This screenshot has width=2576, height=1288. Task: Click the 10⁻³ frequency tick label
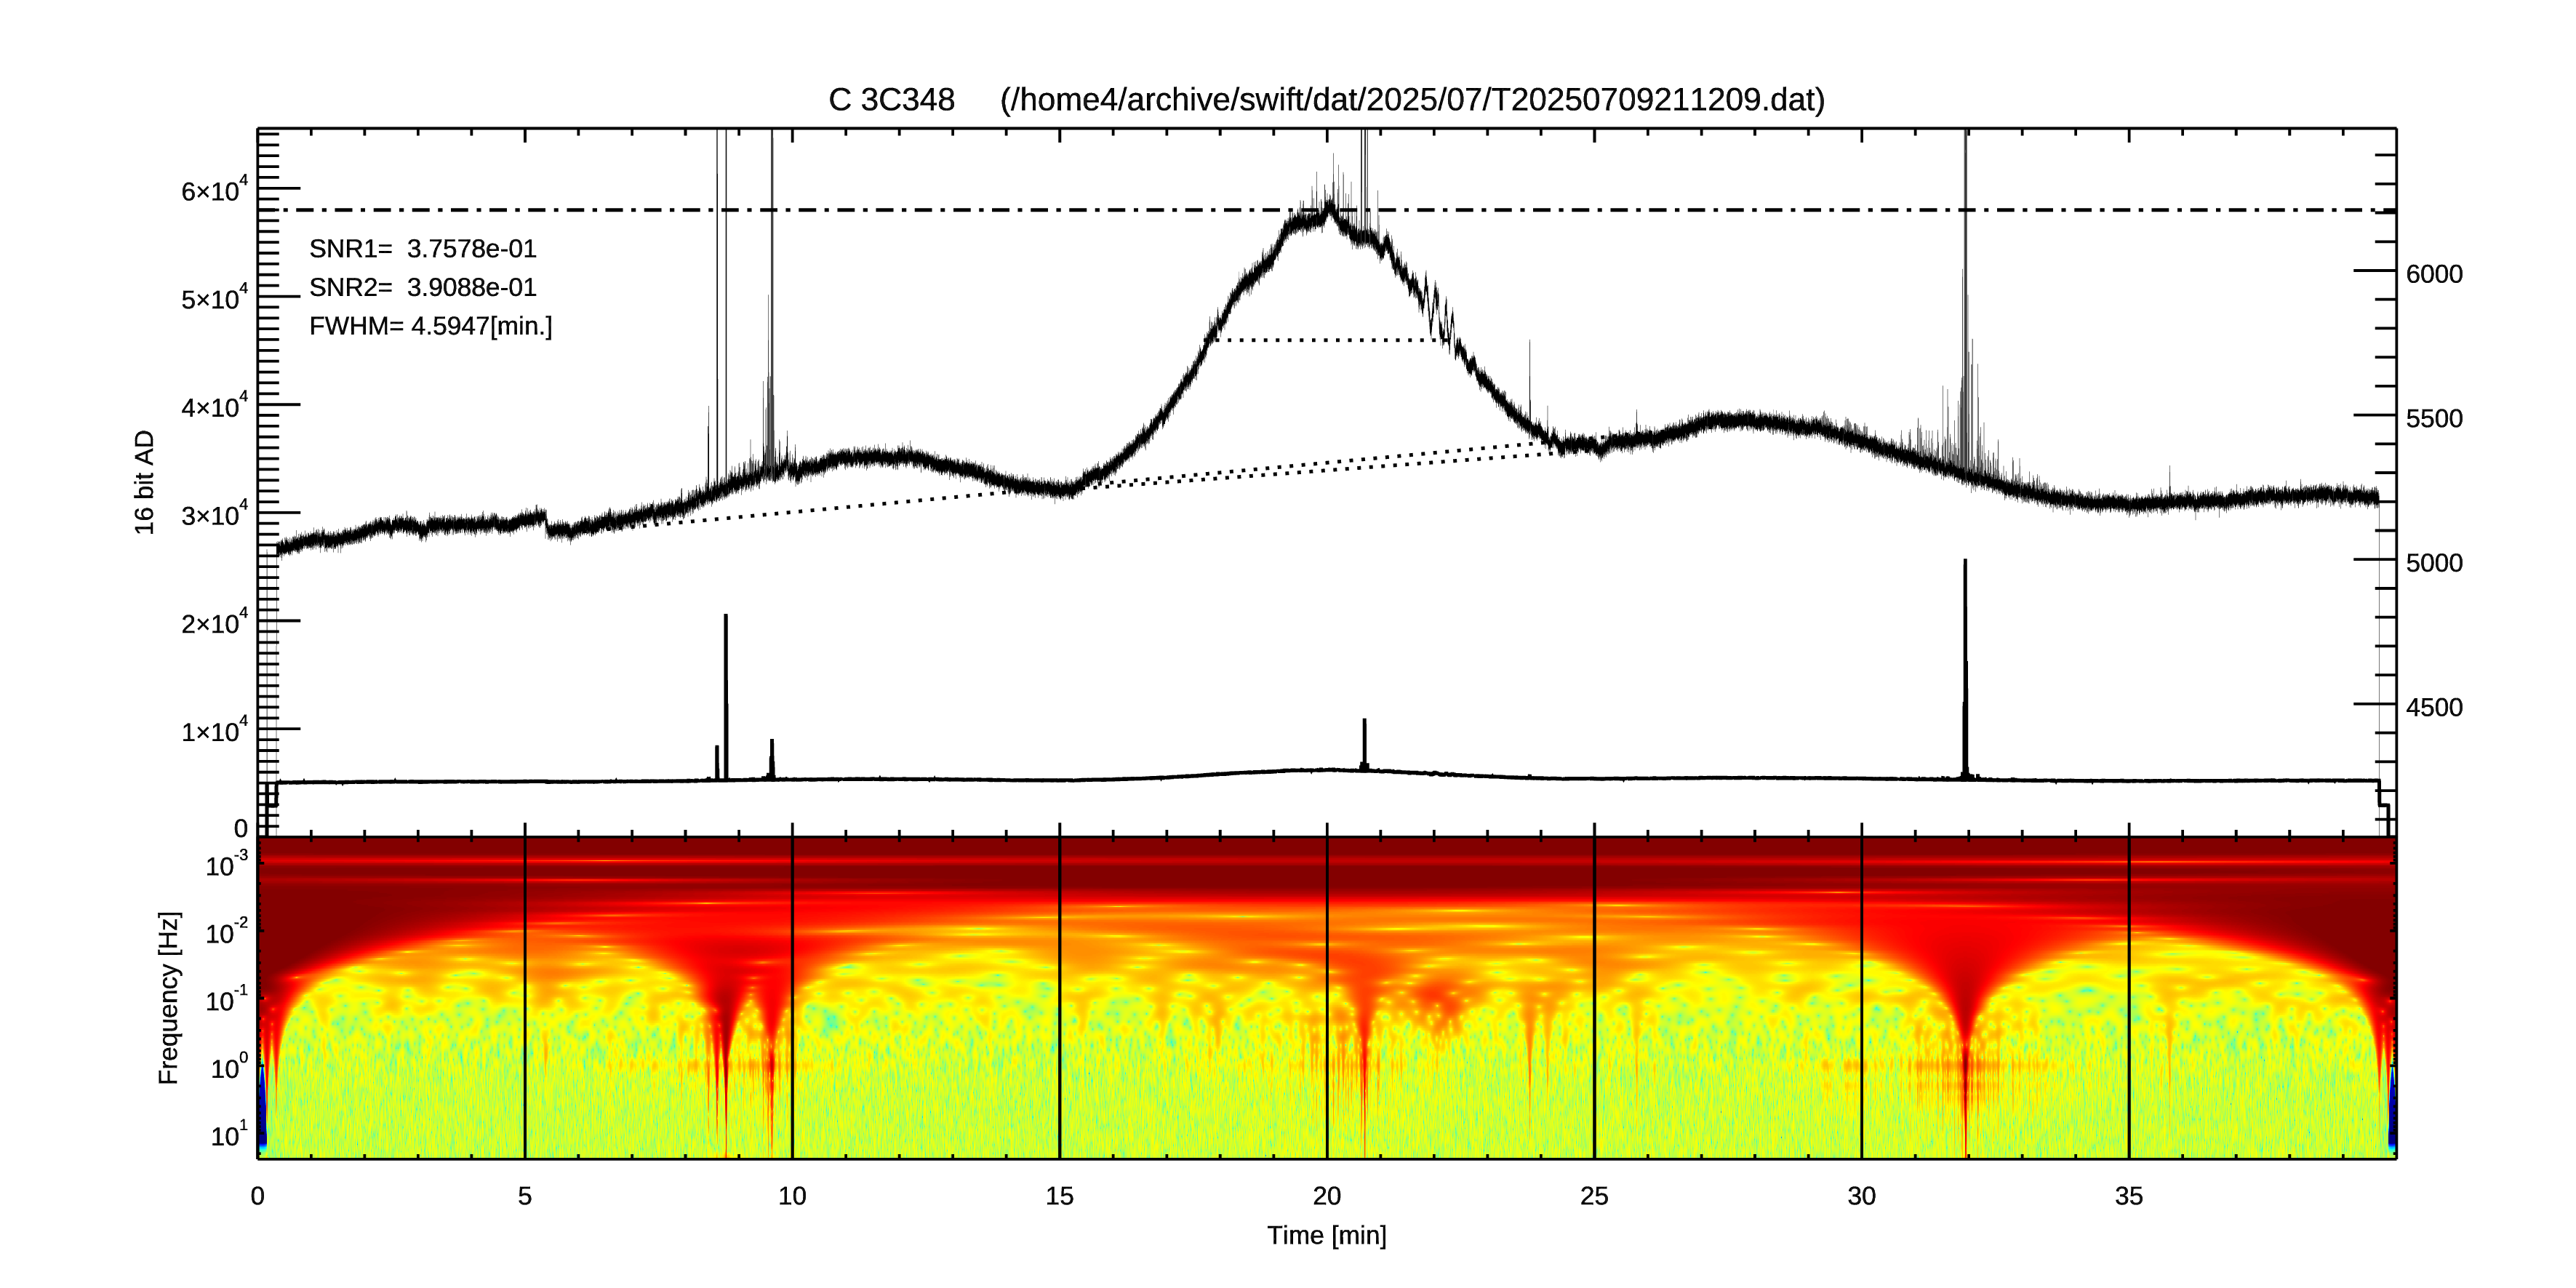[228, 864]
